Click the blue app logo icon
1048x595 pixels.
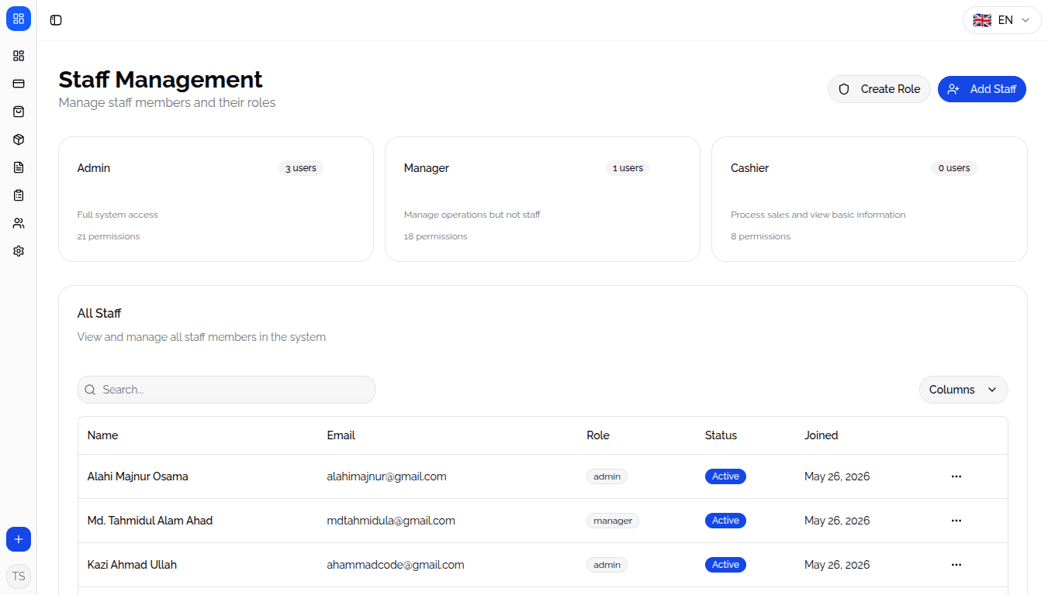pos(19,19)
